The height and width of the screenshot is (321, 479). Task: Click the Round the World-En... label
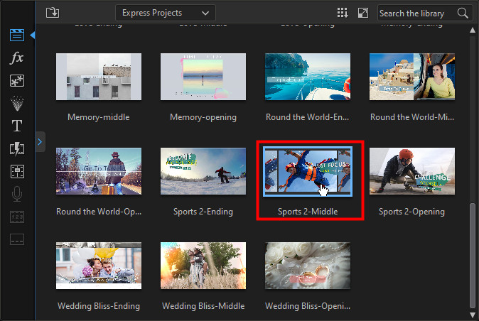[307, 117]
